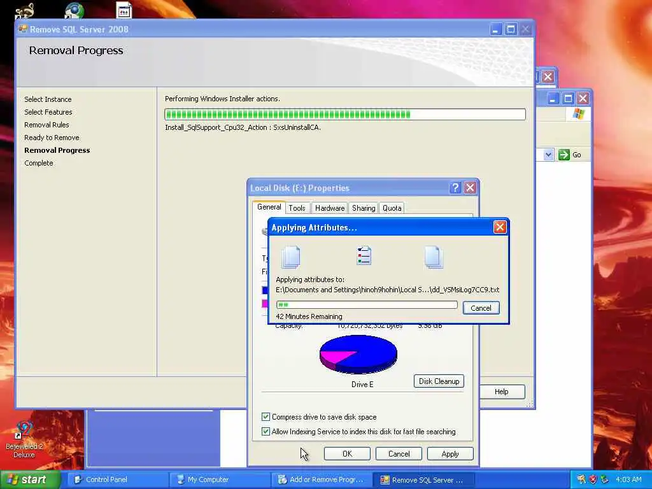Click Performing Windows Installer actions text
652x489 pixels.
point(222,99)
